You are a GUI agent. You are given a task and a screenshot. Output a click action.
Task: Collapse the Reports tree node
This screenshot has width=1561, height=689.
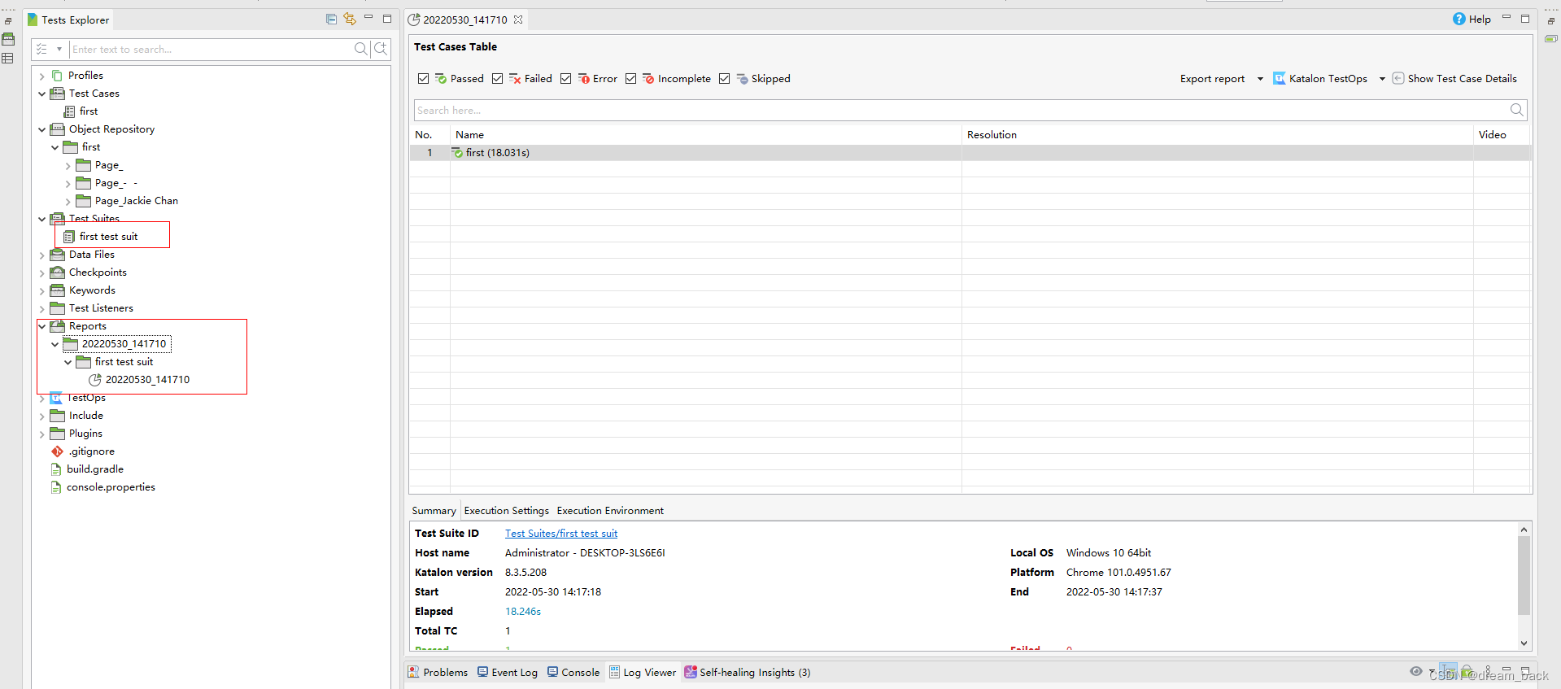pos(42,326)
